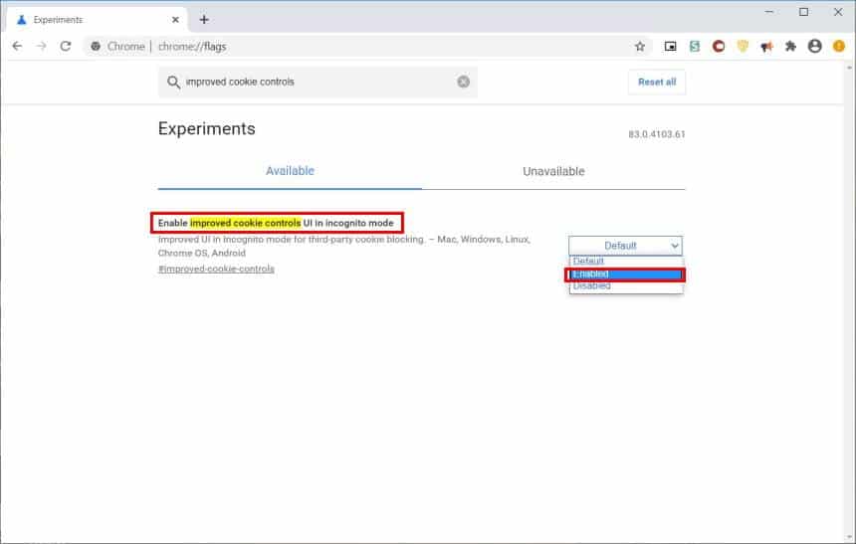Close the Experiments tab

pos(175,20)
